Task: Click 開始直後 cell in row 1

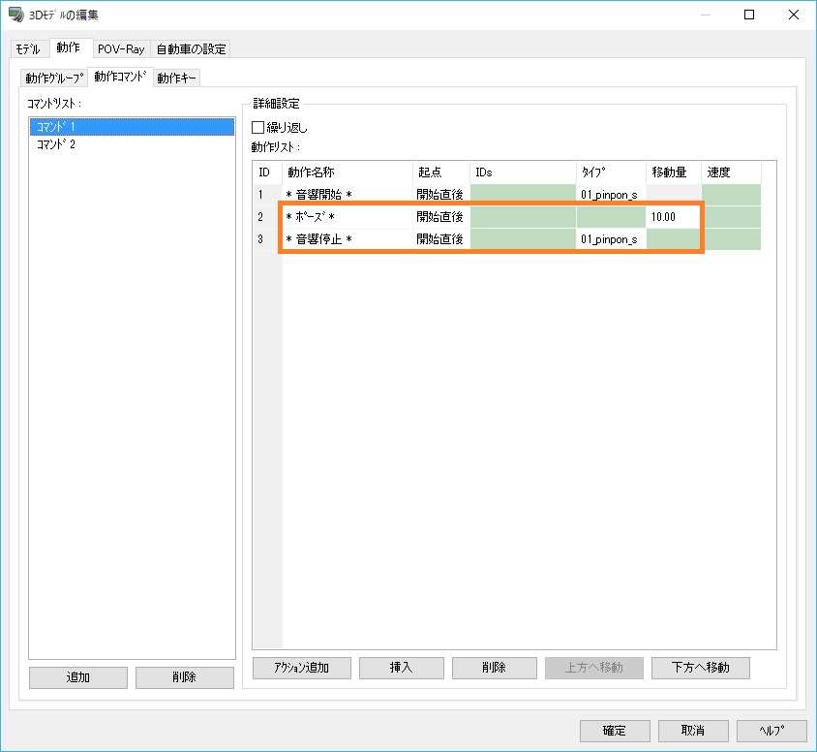Action: (x=441, y=195)
